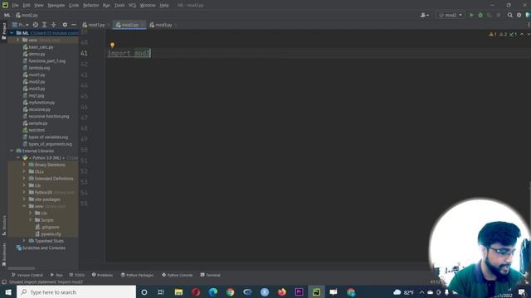Click the warning count indicator in editor
Screen dimensions: 531x298
[493, 34]
